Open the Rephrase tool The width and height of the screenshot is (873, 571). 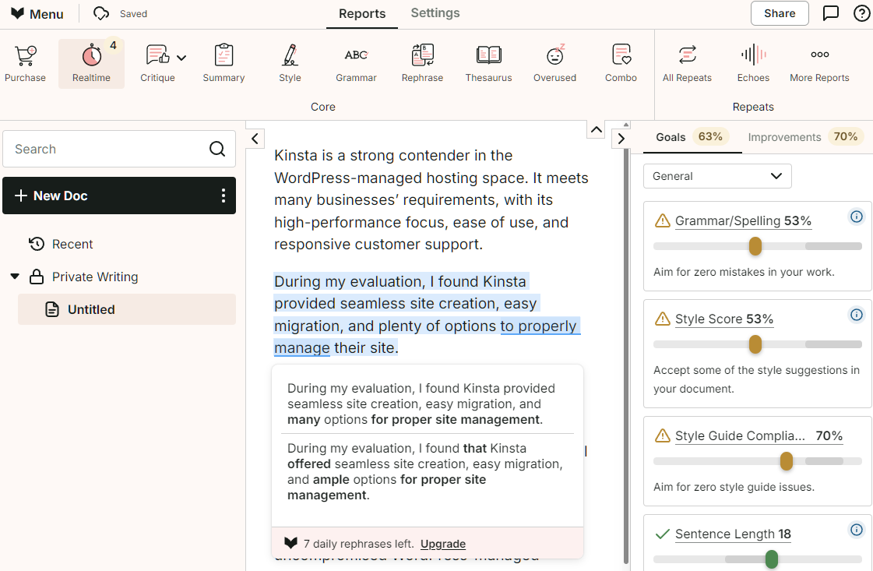(x=422, y=64)
